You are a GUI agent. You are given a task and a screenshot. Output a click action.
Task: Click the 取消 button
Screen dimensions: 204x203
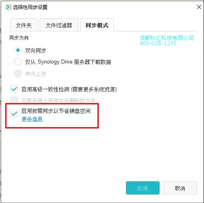tap(180, 188)
